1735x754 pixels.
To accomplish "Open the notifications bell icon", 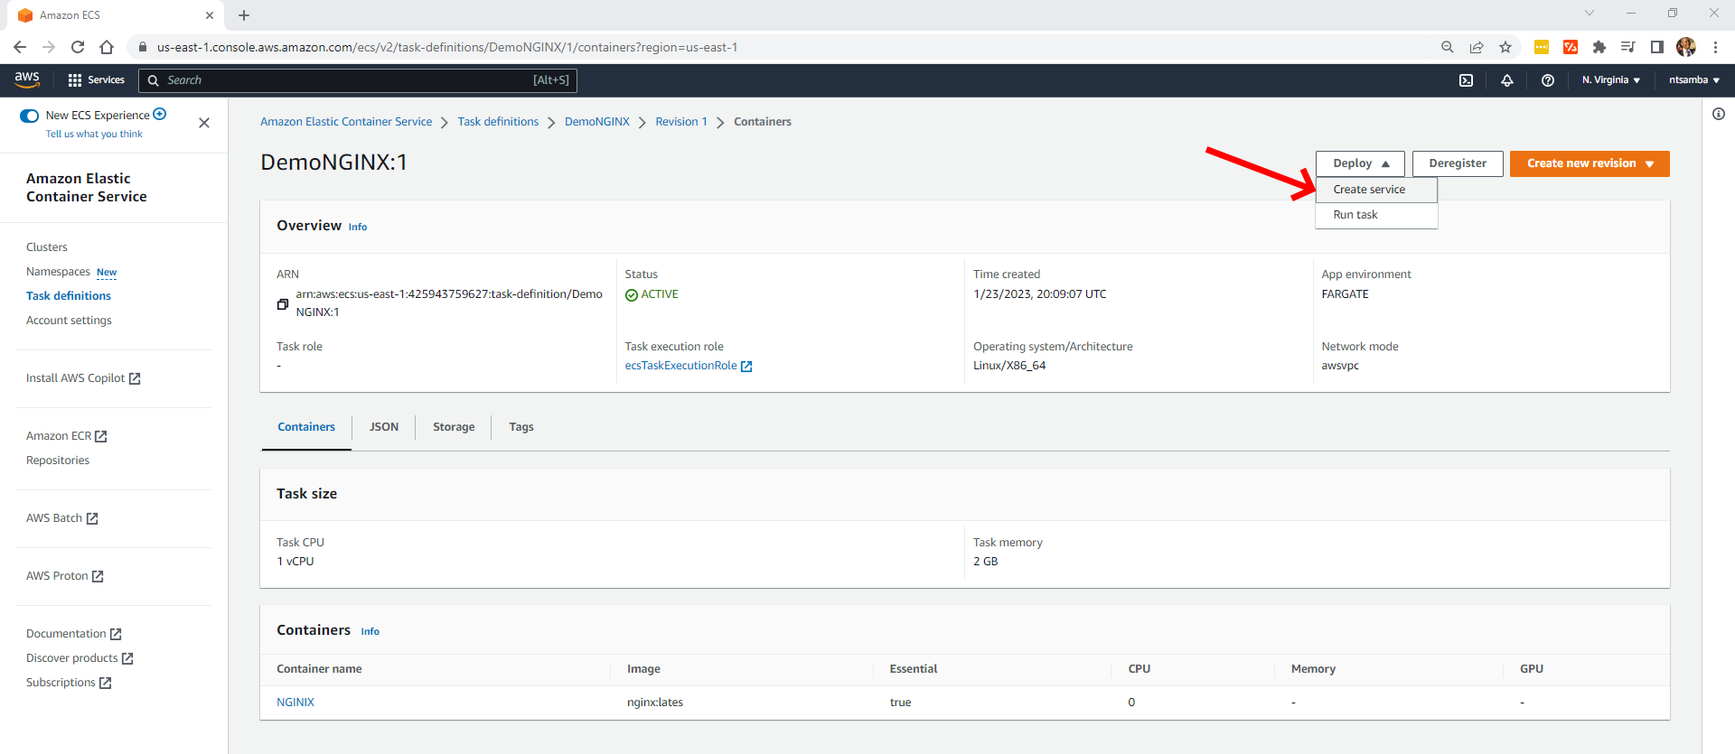I will 1506,80.
